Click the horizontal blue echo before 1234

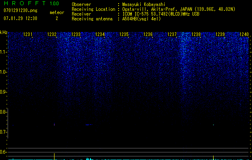pyautogui.click(x=89, y=125)
